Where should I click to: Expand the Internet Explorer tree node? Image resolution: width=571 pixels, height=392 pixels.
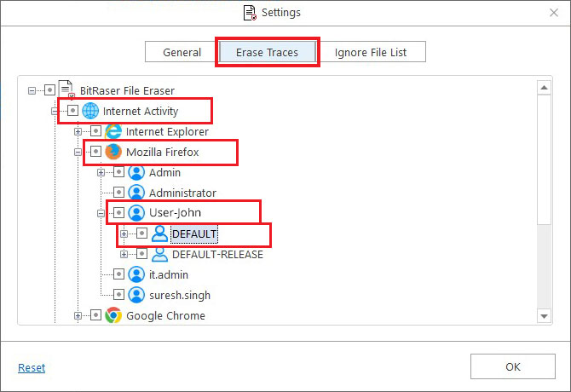tap(78, 131)
